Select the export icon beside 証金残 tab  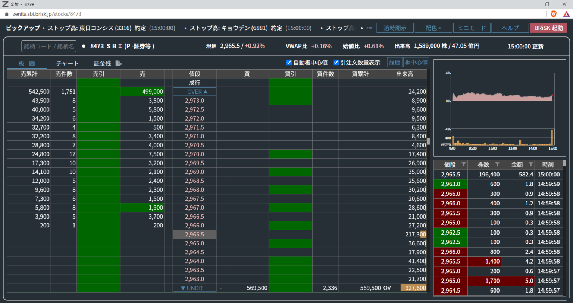point(119,63)
